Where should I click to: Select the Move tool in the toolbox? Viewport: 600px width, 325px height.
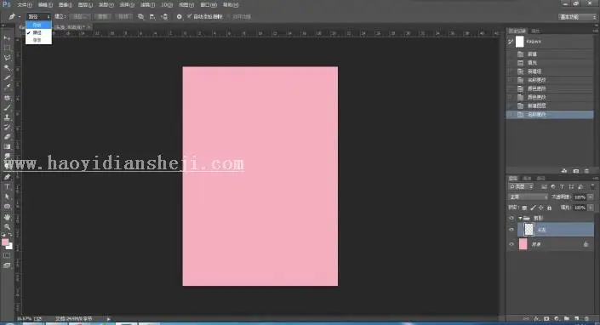coord(7,38)
